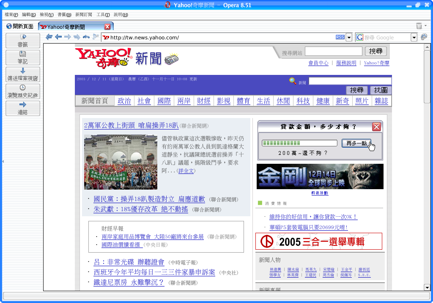Close the Yahoo!奇摩新聞 tab with its X

tap(107, 27)
